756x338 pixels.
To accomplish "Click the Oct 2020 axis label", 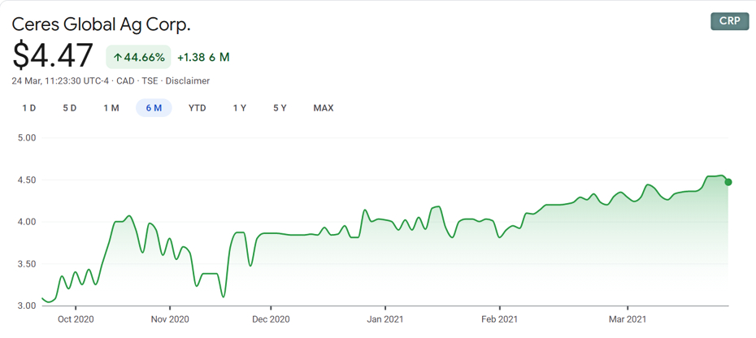I will [76, 319].
